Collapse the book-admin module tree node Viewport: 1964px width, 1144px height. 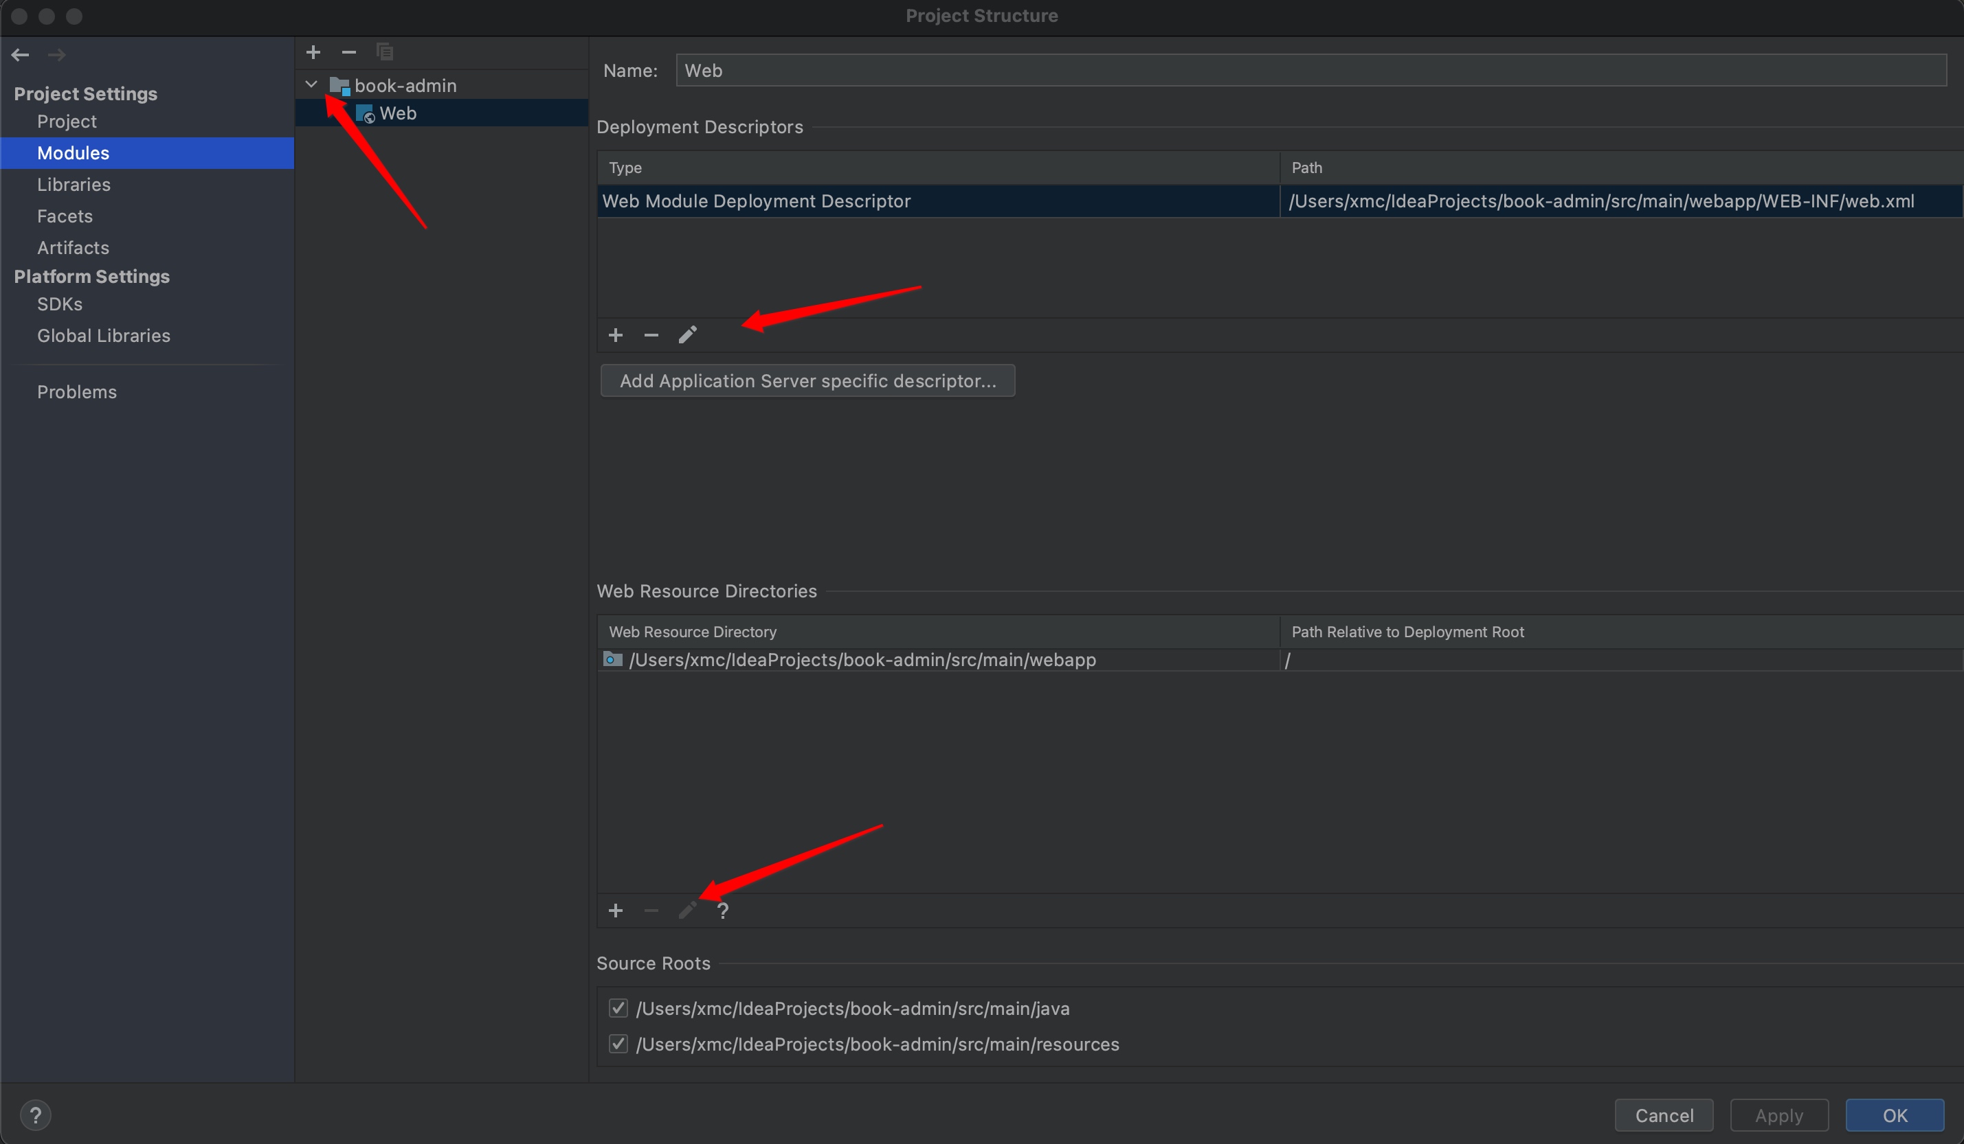(311, 84)
